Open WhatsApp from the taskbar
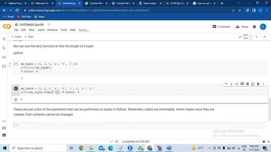The width and height of the screenshot is (271, 152). point(140,148)
